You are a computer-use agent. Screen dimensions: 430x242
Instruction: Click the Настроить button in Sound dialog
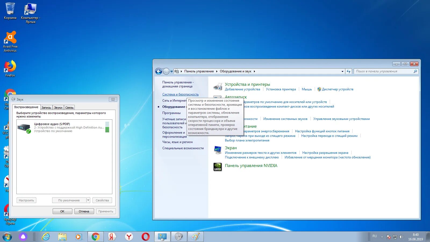point(26,200)
